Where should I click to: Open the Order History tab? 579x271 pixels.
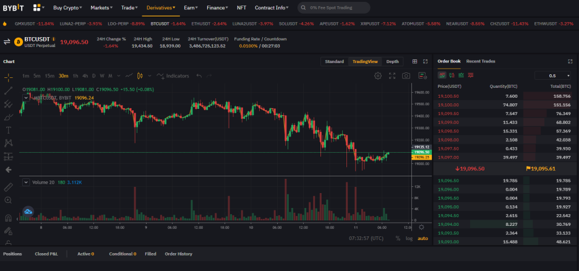(178, 254)
